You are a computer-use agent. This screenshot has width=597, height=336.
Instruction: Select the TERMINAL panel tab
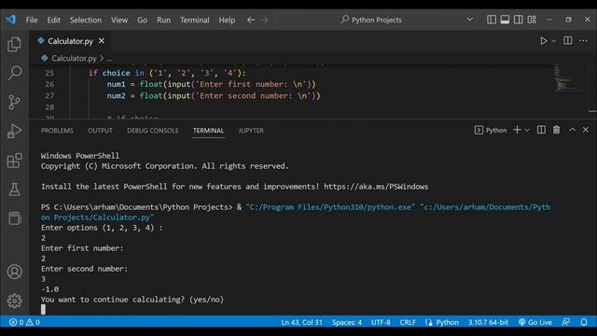coord(208,131)
